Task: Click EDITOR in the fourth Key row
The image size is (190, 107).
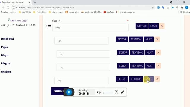Action: (x=122, y=79)
